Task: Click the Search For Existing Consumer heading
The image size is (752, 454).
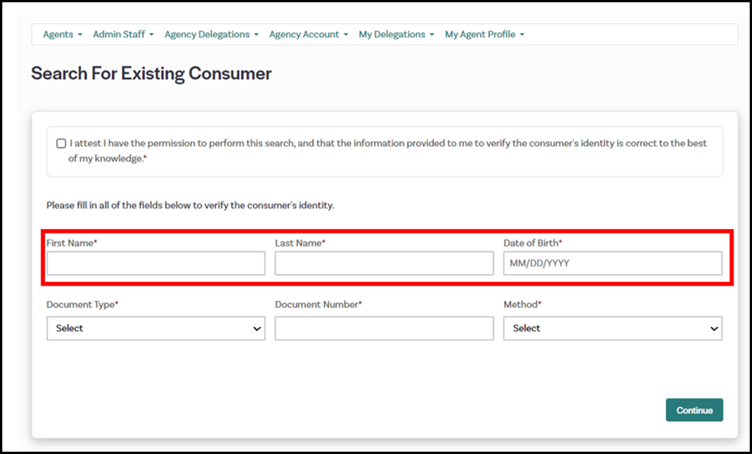Action: point(151,73)
